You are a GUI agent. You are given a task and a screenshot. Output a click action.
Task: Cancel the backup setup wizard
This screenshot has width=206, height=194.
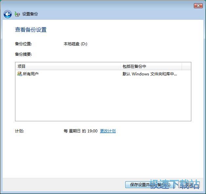pyautogui.click(x=189, y=184)
